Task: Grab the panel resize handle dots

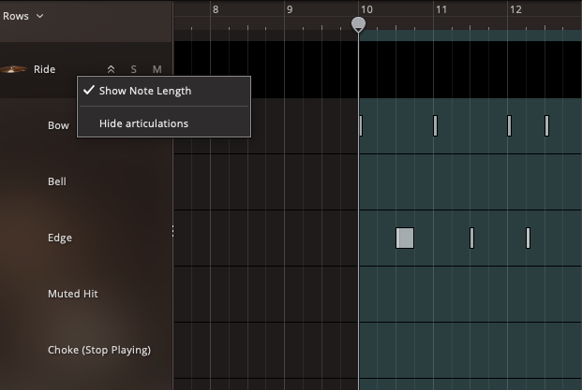Action: click(172, 231)
